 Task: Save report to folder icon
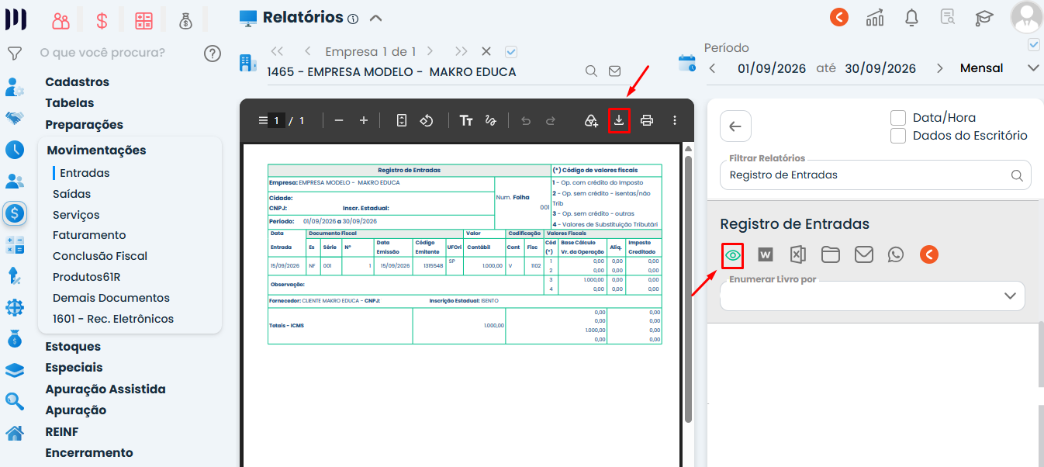pyautogui.click(x=831, y=254)
